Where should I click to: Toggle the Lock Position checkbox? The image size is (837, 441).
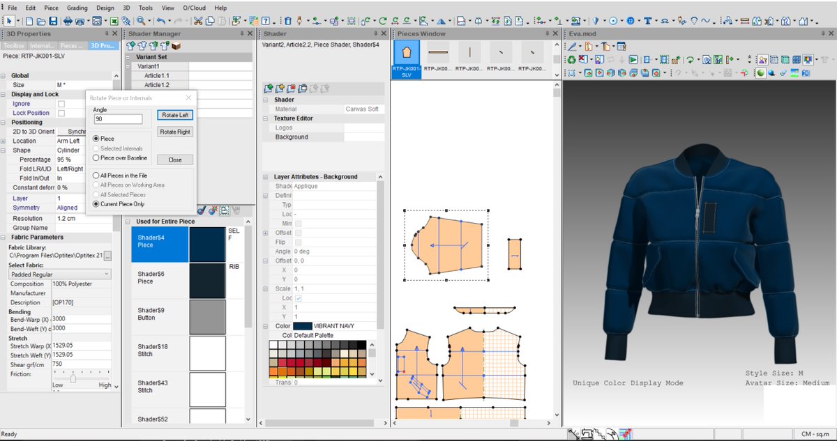[x=61, y=113]
